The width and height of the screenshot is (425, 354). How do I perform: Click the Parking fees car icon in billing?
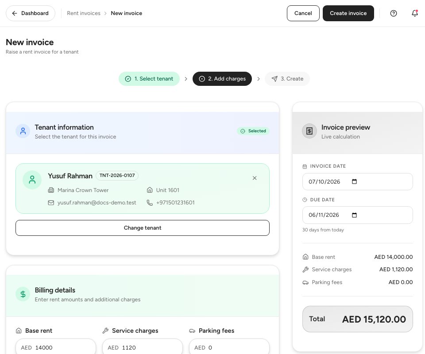(192, 331)
